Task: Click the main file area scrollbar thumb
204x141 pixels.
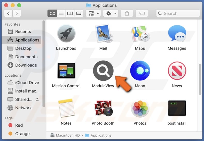Action: tap(200, 79)
